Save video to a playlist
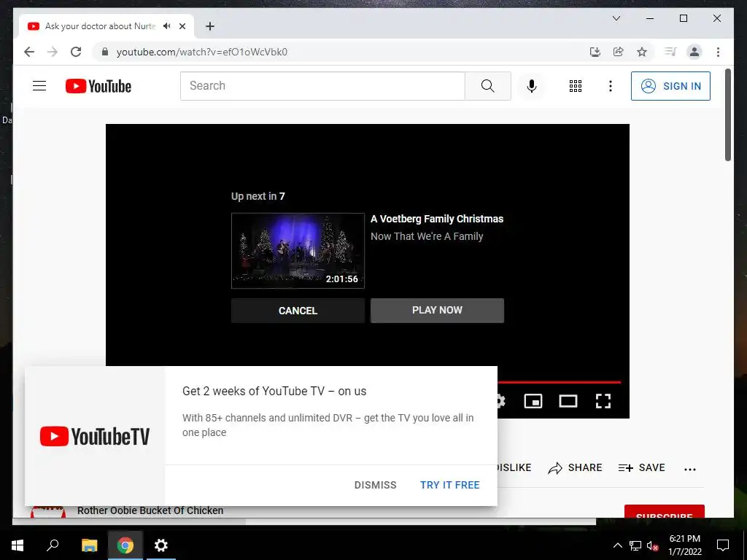747x560 pixels. [x=641, y=467]
